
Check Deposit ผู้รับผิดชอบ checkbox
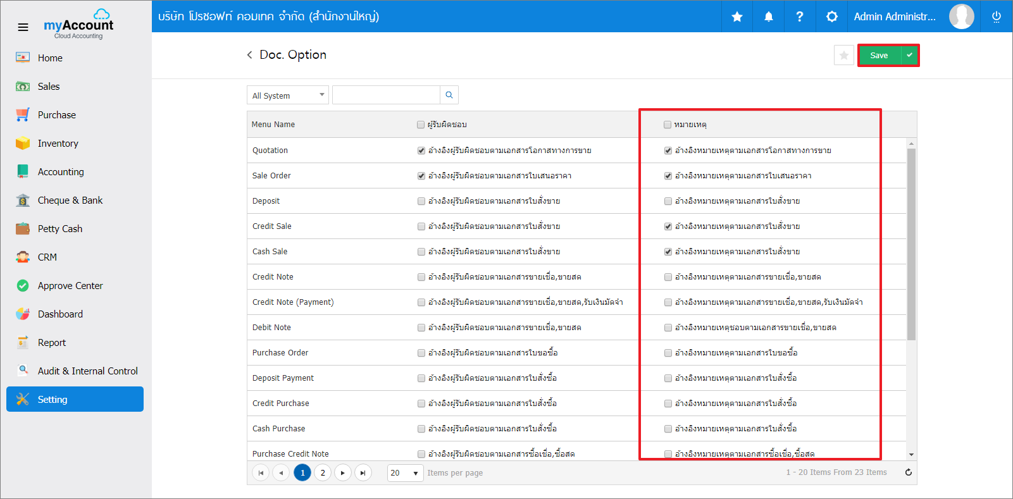coord(421,201)
